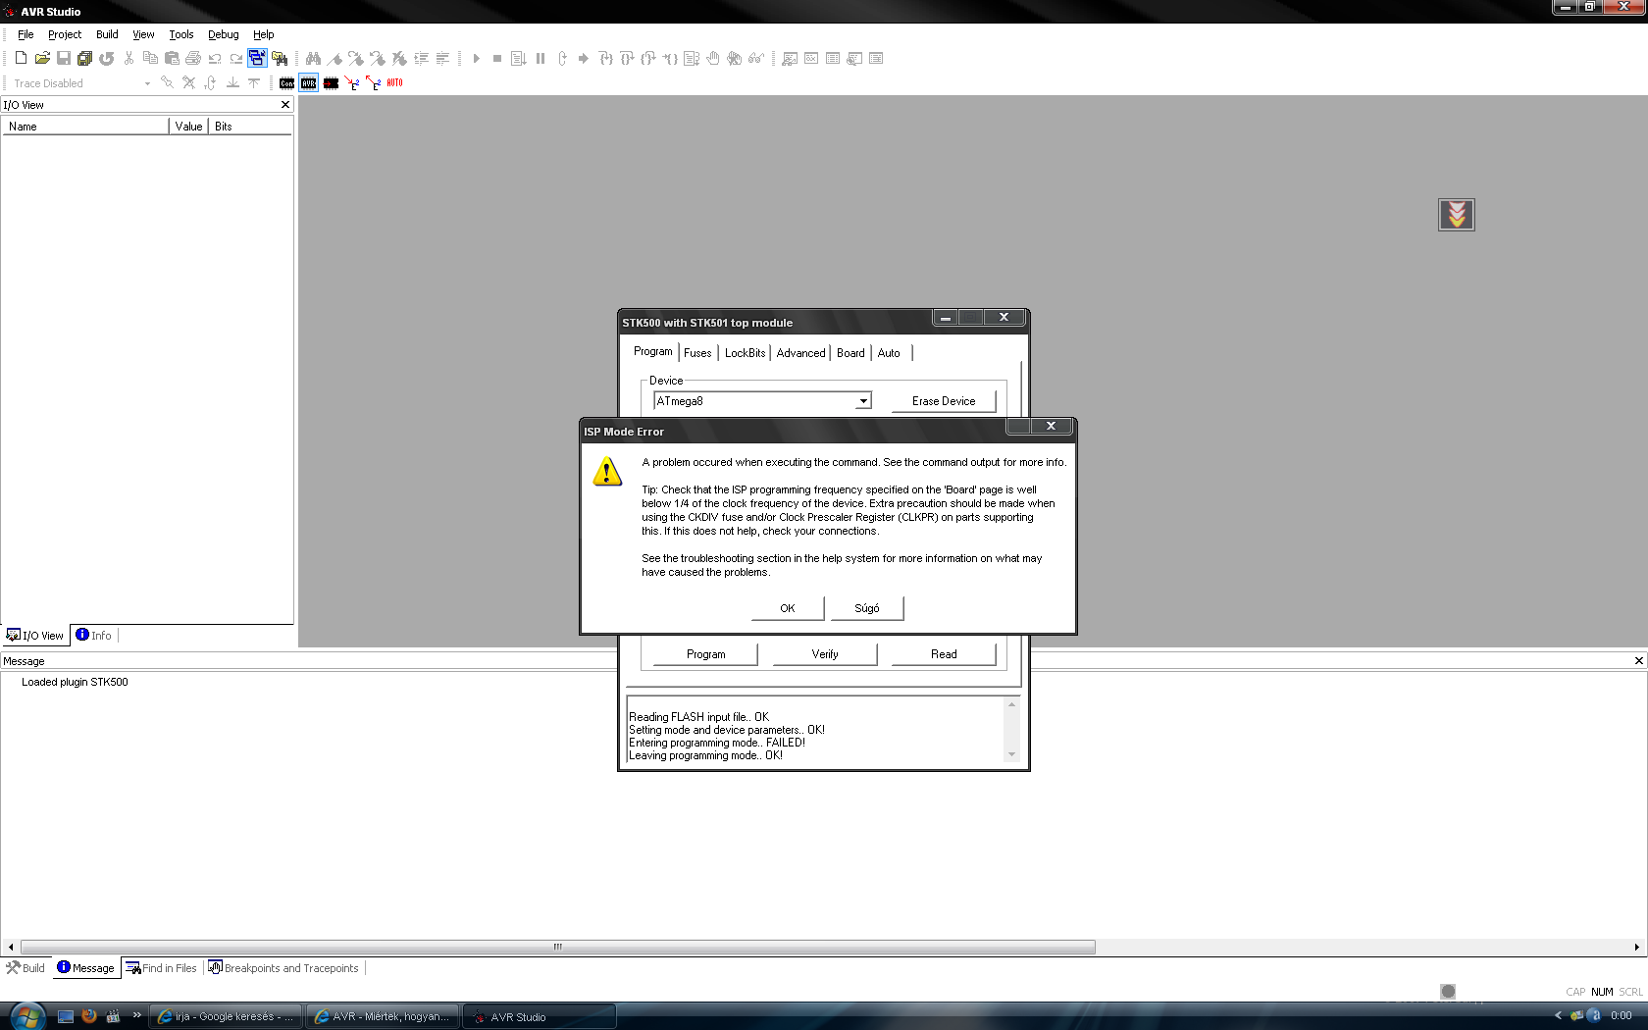
Task: Switch to the Info tab in left panel
Action: 94,636
